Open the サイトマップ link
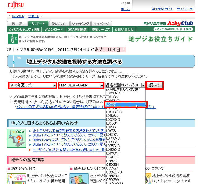Viewport: 202px width, 184px height. pos(184,9)
